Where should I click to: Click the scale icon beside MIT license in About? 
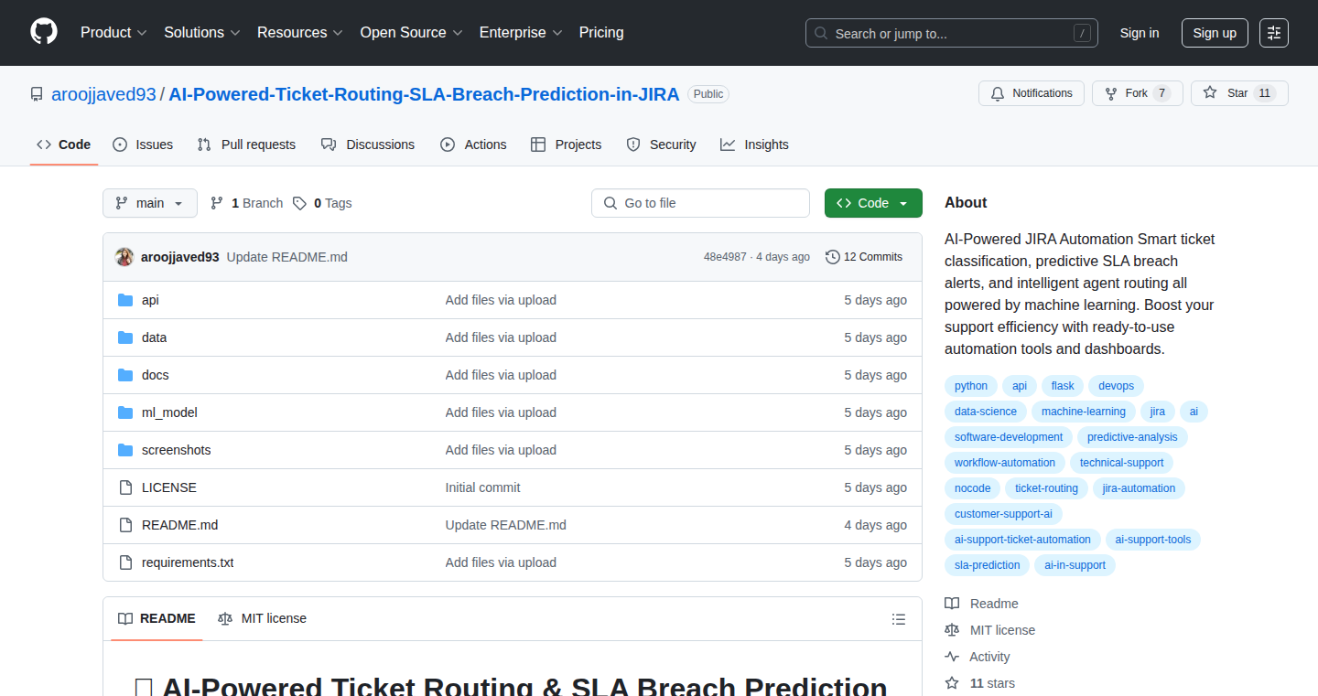point(952,630)
